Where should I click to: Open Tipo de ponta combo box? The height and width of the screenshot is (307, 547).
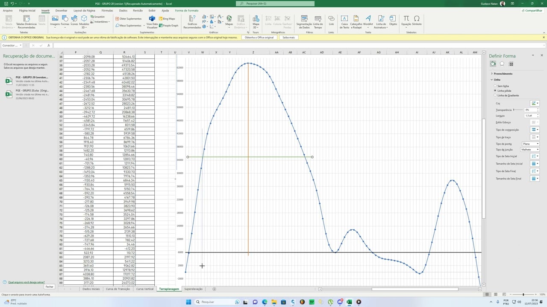pos(530,144)
